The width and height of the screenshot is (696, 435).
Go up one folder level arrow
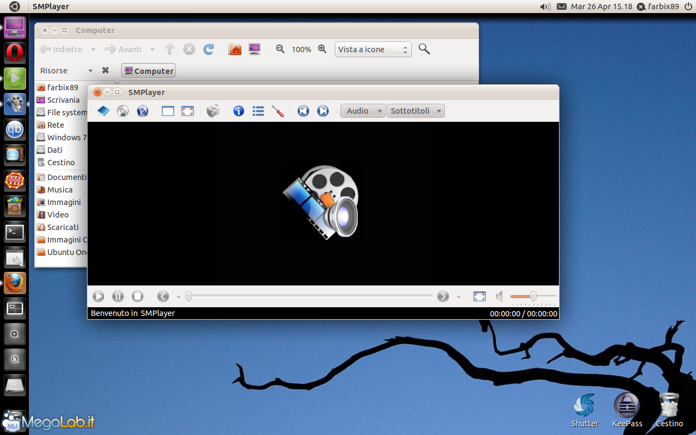click(x=170, y=49)
